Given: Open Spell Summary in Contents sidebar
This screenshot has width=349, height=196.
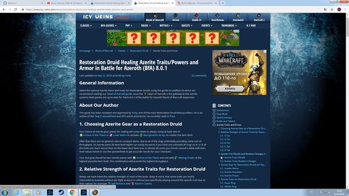Looking at the screenshot, I should tap(224, 118).
